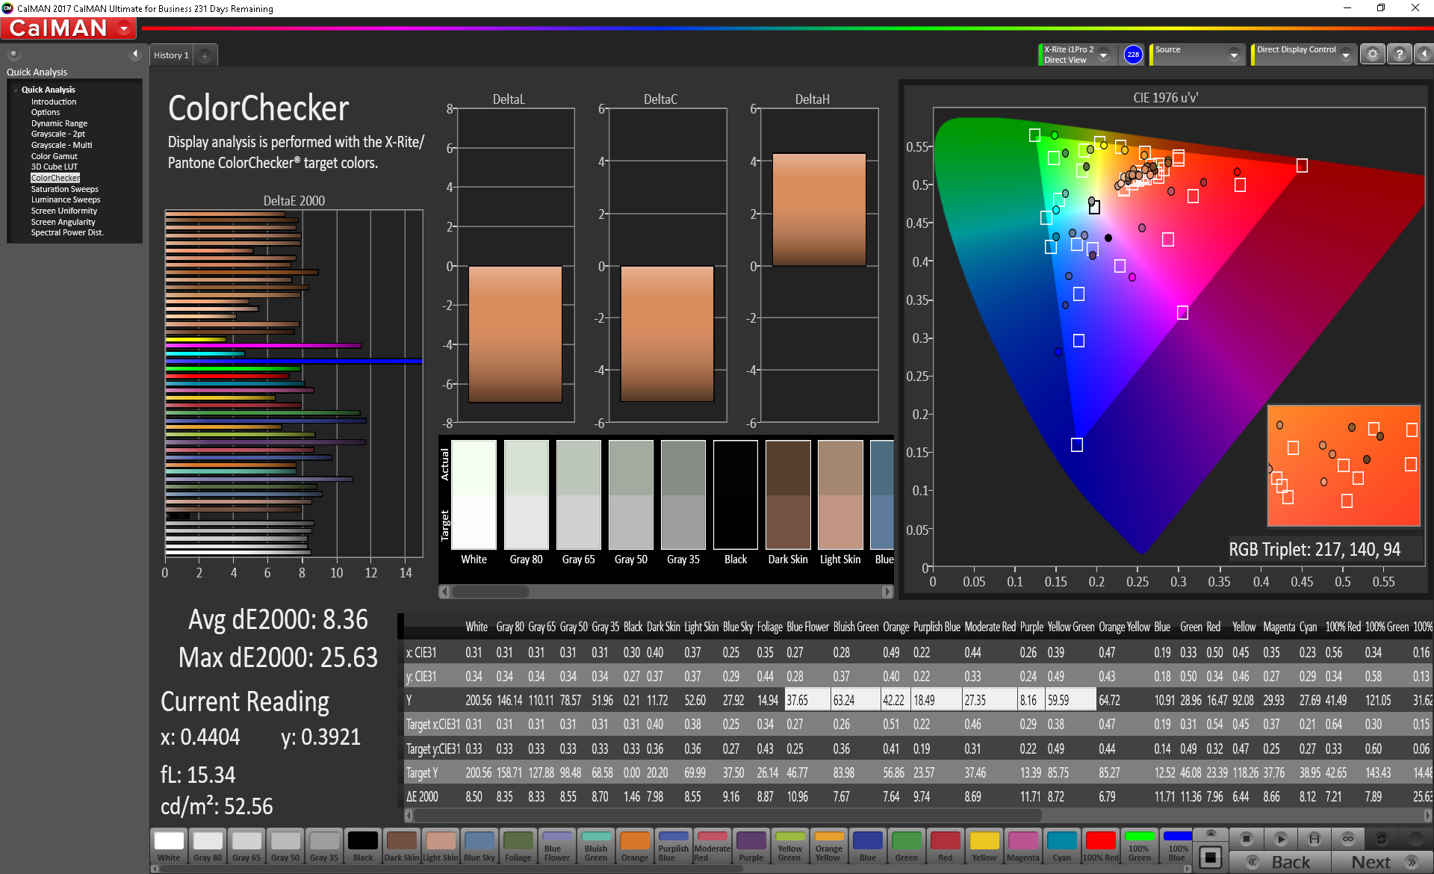Collapse the right-hand panel arrow

1424,55
